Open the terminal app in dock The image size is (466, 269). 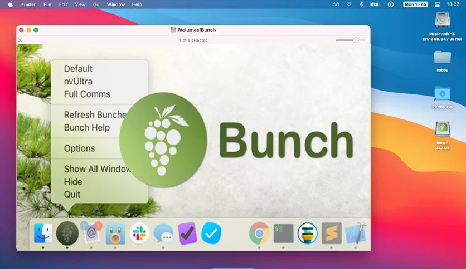click(x=283, y=233)
